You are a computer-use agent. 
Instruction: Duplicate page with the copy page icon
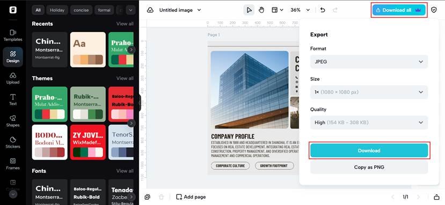(x=147, y=197)
